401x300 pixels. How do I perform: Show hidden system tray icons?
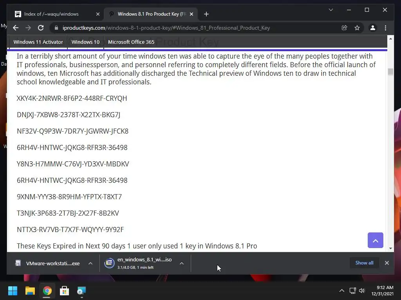[341, 291]
